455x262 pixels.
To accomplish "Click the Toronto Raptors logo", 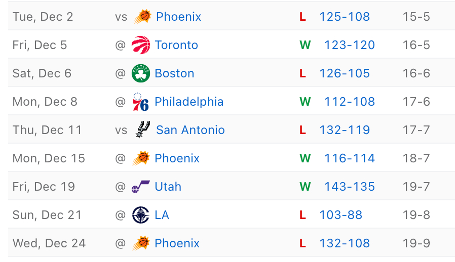I will (x=140, y=45).
